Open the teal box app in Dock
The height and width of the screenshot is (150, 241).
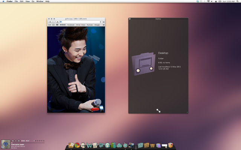pyautogui.click(x=101, y=145)
